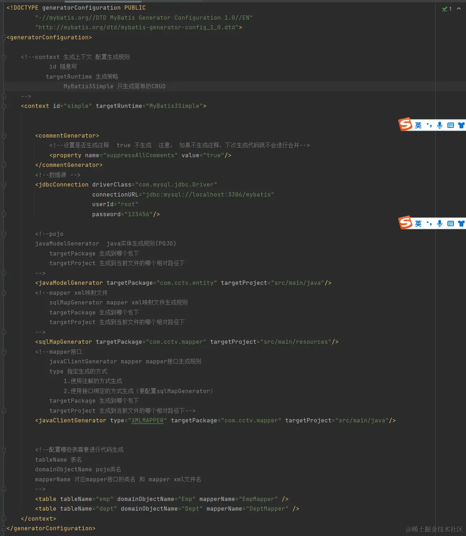Click tableName="emp" in the table tag
The height and width of the screenshot is (536, 466).
click(x=87, y=499)
